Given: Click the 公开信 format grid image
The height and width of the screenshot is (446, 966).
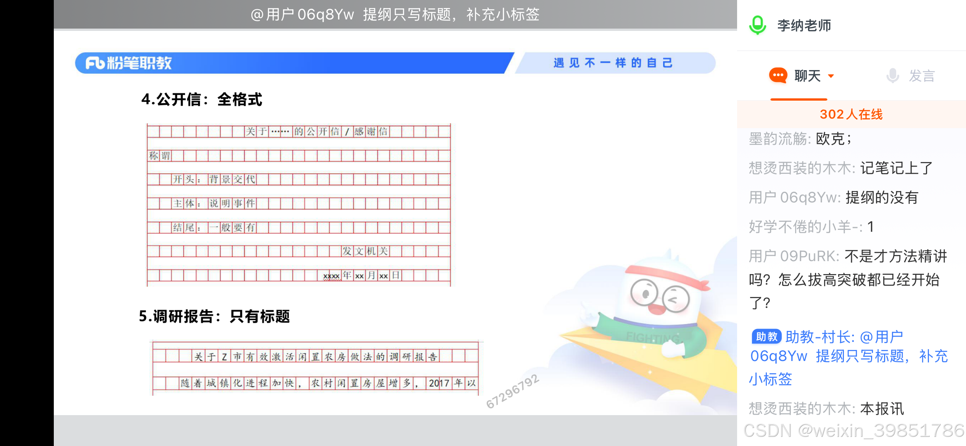Looking at the screenshot, I should (x=299, y=205).
